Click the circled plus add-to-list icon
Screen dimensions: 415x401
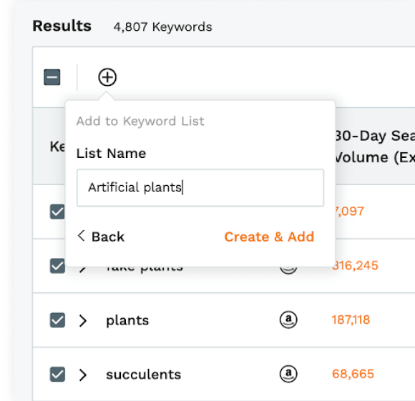107,77
